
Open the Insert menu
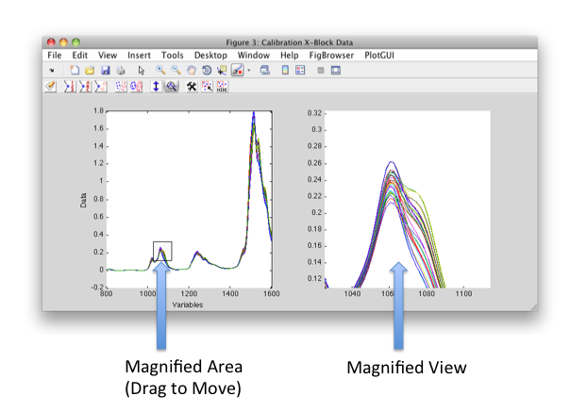coord(139,56)
